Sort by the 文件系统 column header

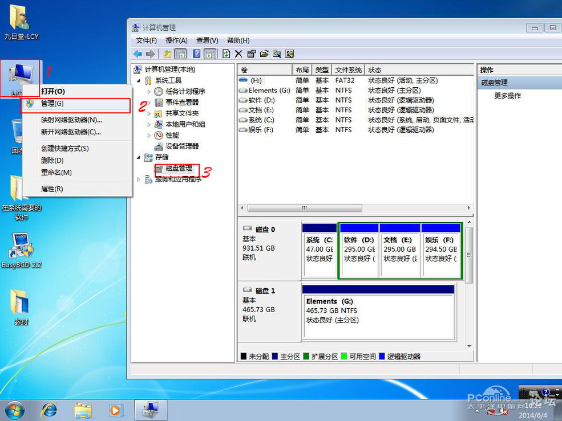click(x=349, y=70)
